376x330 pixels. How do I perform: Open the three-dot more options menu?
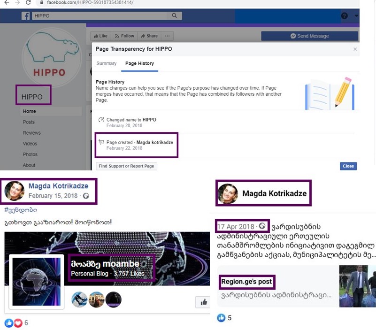[x=168, y=36]
